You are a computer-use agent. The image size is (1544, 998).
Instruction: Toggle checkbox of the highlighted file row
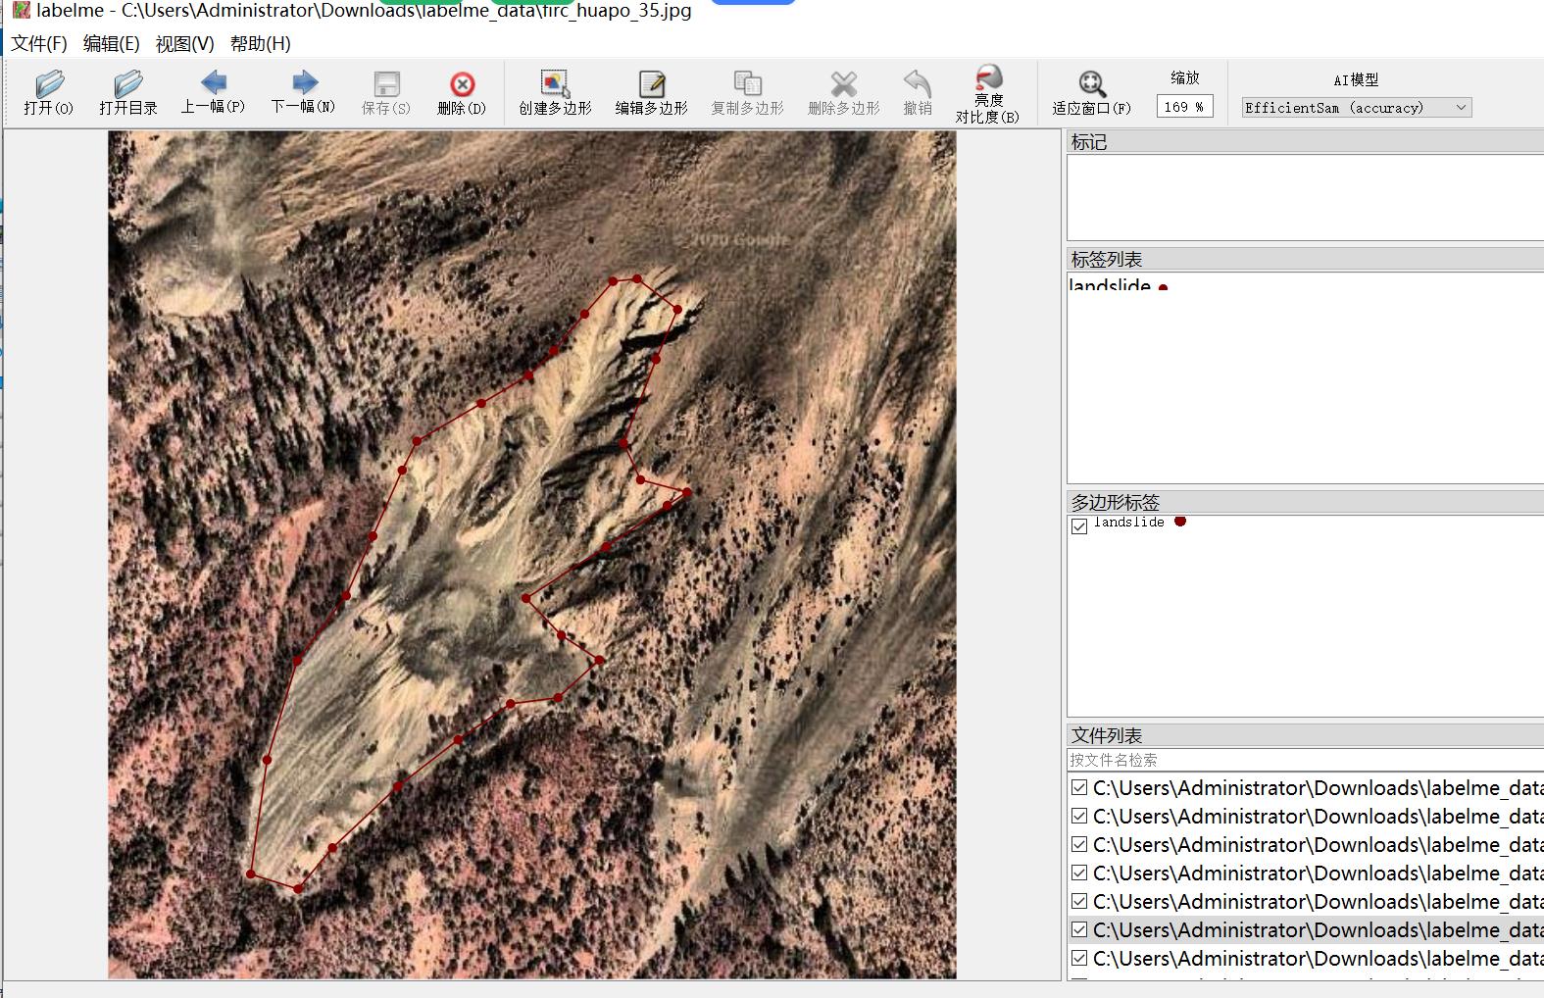click(x=1079, y=929)
